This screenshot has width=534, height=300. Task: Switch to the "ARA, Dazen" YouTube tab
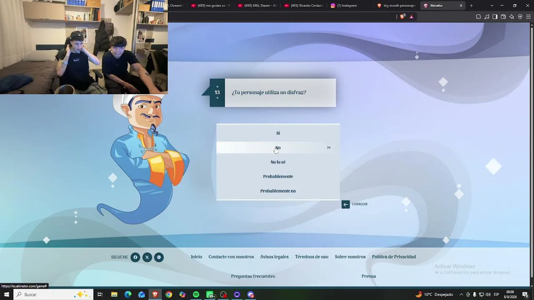tap(257, 5)
